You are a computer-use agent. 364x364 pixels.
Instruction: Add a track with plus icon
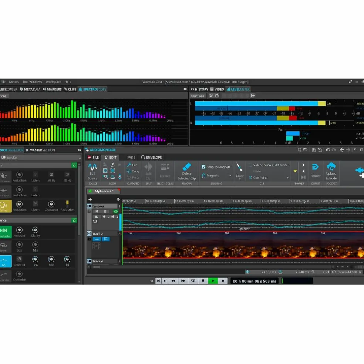click(x=90, y=199)
